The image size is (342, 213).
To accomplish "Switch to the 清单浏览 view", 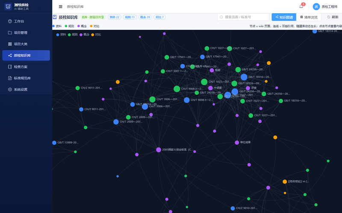I will click(x=309, y=17).
